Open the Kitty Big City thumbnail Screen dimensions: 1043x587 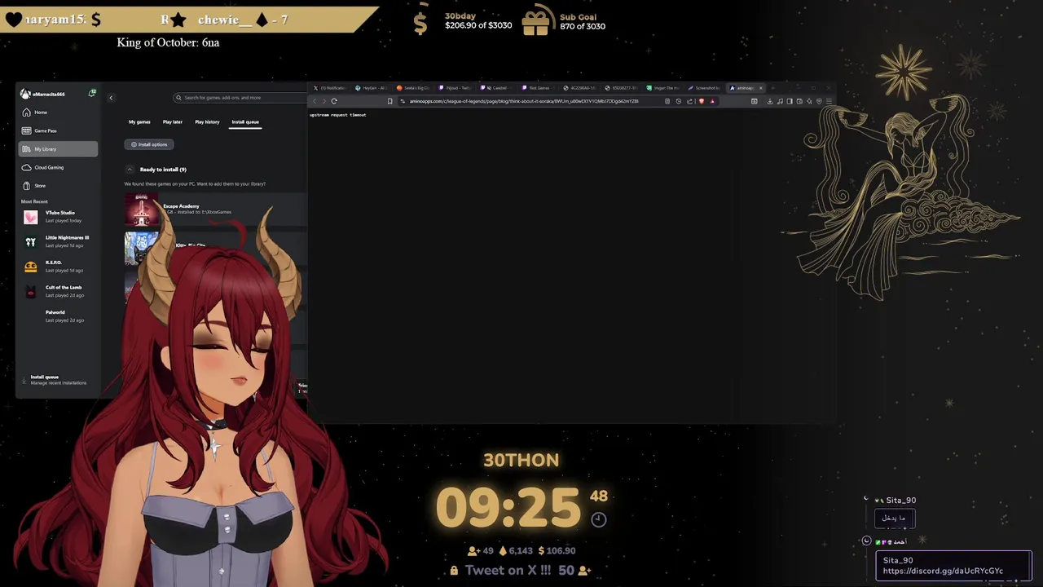tap(142, 249)
